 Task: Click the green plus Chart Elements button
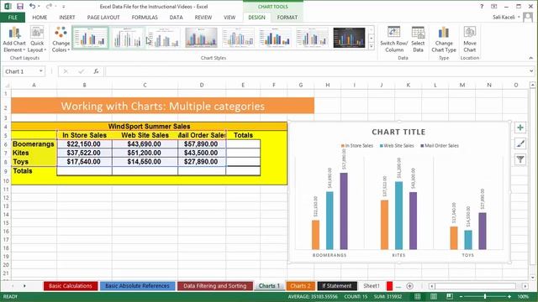click(x=520, y=128)
